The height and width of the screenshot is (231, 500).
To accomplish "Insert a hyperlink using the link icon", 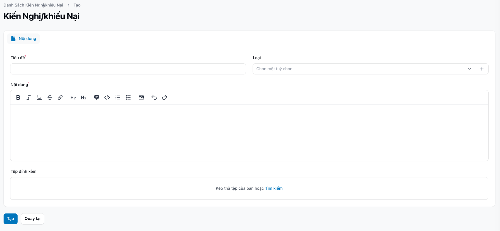I will [x=60, y=97].
